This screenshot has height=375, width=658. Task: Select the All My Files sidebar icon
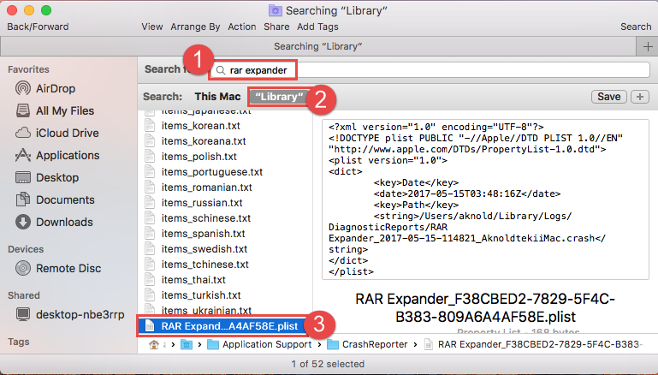22,110
